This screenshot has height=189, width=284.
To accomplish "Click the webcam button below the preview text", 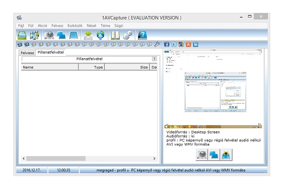I will [x=201, y=154].
